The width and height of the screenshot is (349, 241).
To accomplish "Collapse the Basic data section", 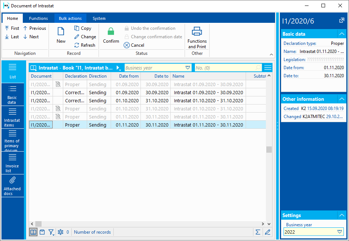I will [342, 34].
